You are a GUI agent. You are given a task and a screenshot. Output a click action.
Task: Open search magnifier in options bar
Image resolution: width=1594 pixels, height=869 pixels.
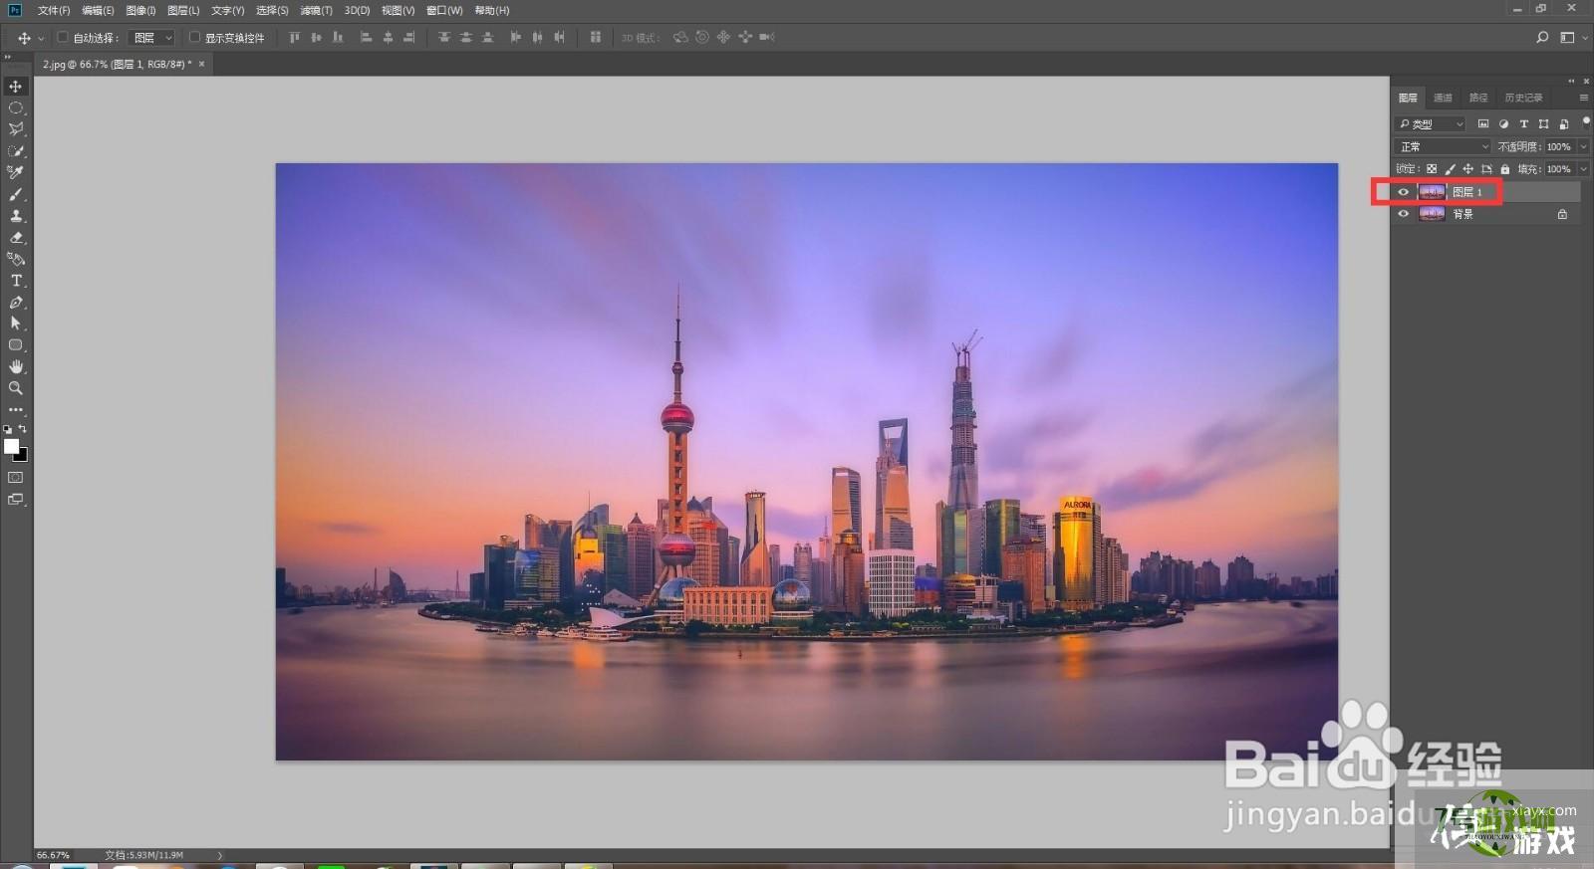pyautogui.click(x=1542, y=37)
